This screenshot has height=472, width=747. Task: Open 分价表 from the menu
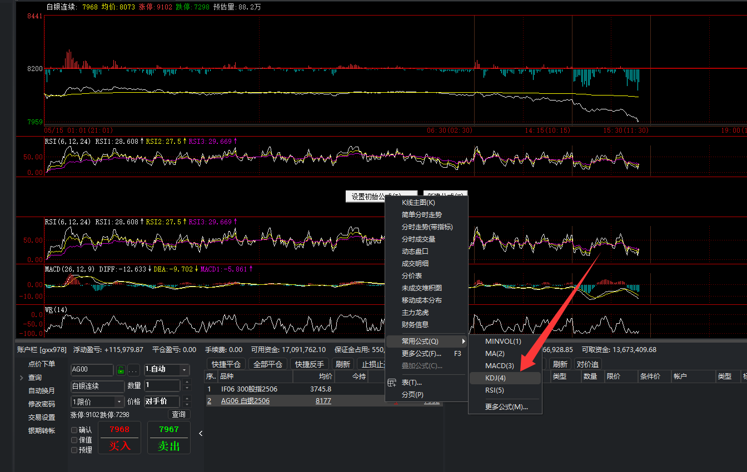[x=427, y=276]
